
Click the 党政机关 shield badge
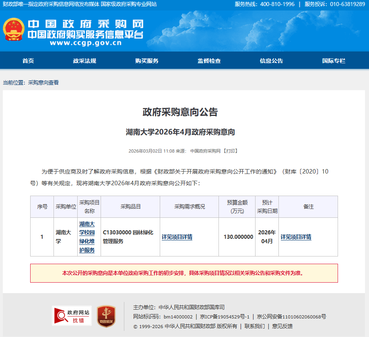pos(106,316)
